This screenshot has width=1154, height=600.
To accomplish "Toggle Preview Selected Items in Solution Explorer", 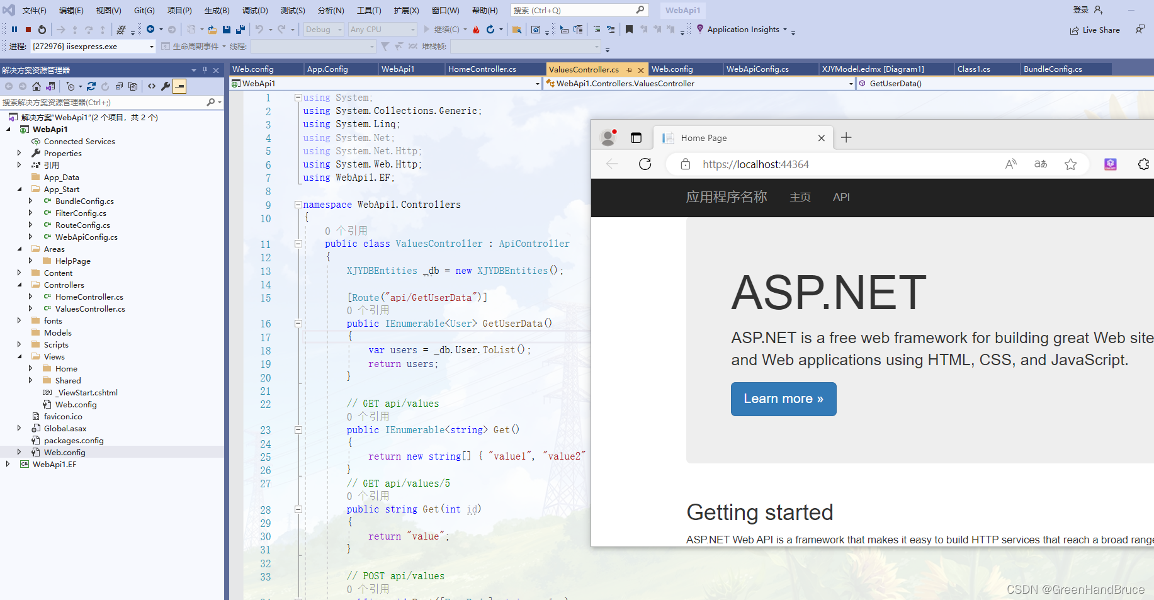I will point(179,86).
